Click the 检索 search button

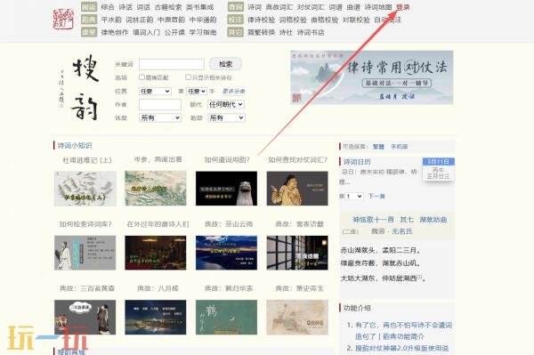tap(225, 64)
